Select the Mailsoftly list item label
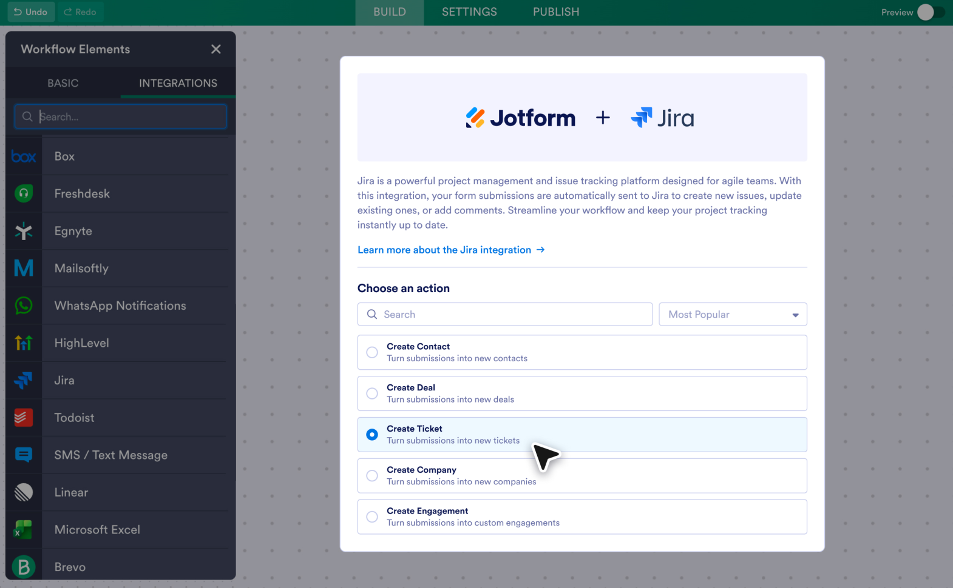This screenshot has width=953, height=588. click(81, 268)
